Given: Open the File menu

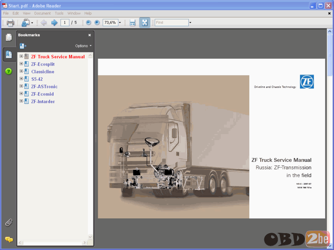Looking at the screenshot, I should (6, 13).
